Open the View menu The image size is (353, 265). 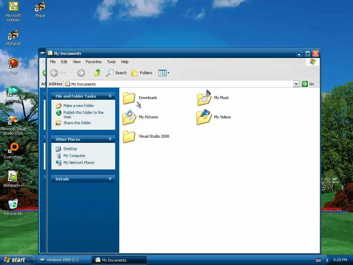click(77, 62)
